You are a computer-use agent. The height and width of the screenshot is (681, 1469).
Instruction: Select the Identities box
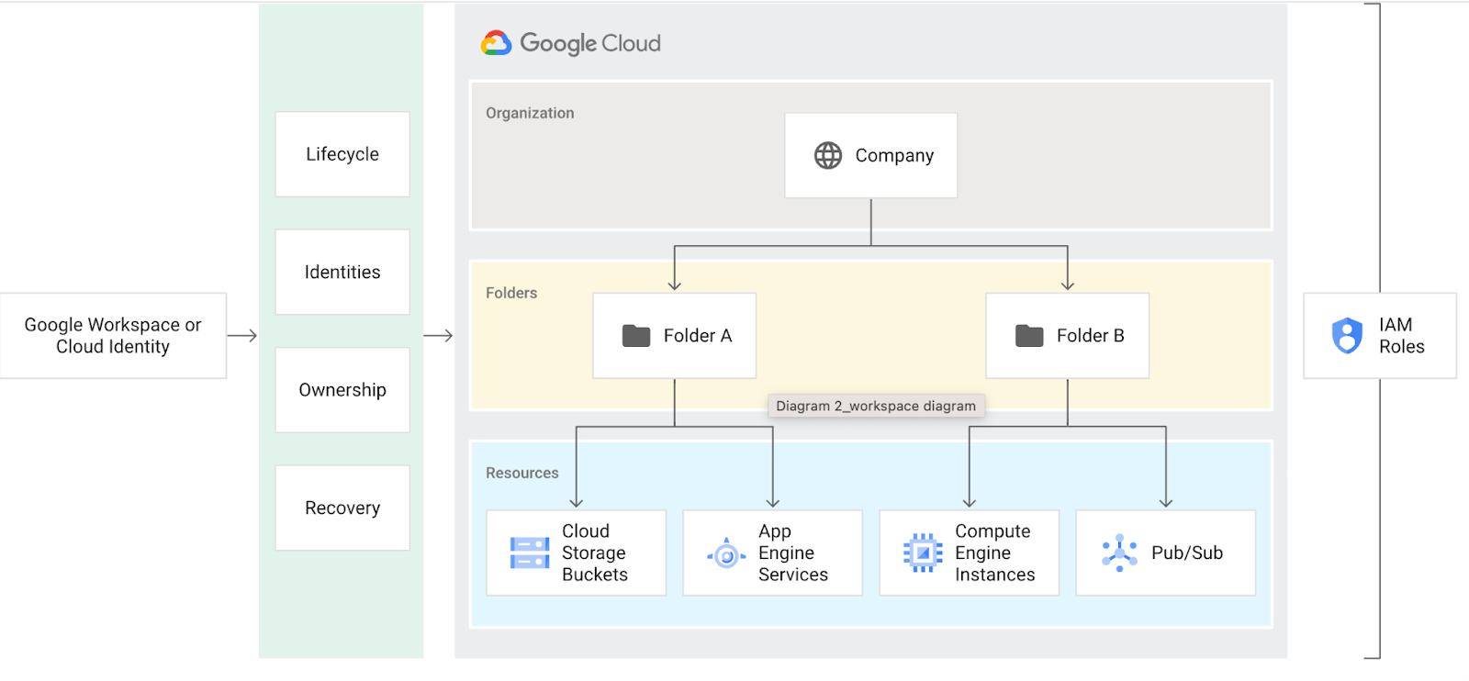(x=342, y=273)
